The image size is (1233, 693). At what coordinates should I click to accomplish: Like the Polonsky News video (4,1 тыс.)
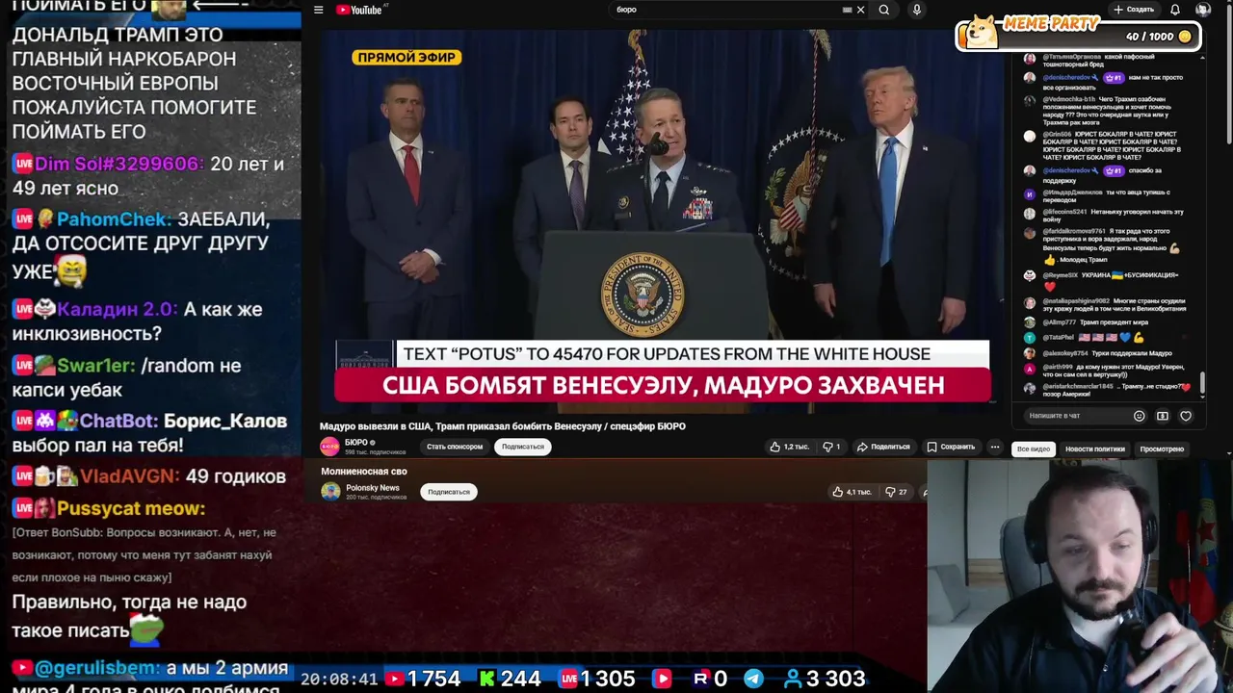(854, 492)
